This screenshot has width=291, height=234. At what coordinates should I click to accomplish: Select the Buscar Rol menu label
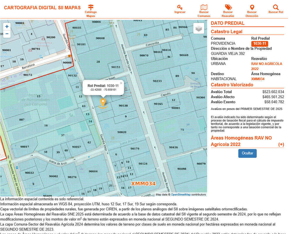tap(276, 12)
